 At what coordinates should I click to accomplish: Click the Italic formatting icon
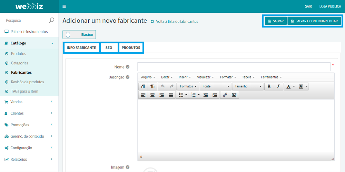278,86
